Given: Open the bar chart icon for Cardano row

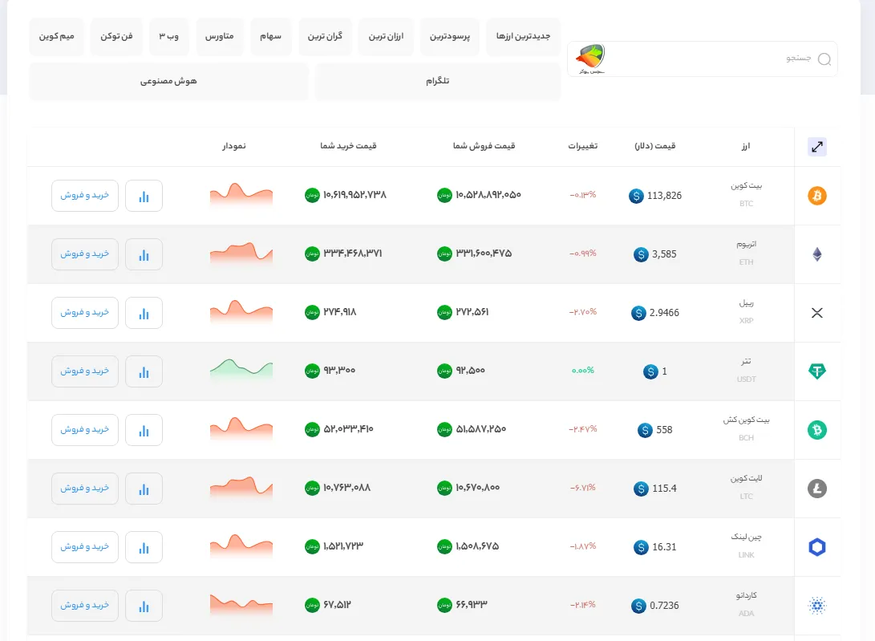Looking at the screenshot, I should click(144, 606).
